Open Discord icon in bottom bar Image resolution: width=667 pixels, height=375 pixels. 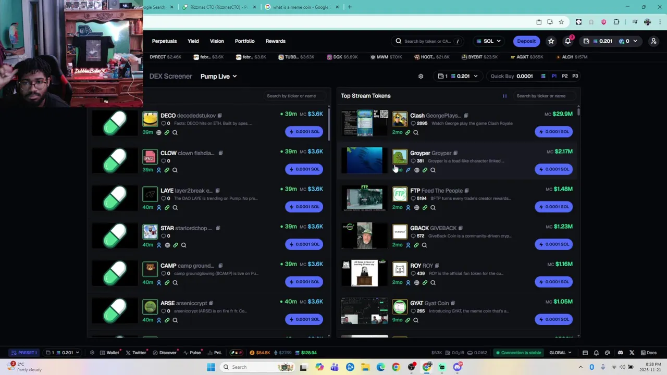[x=621, y=353]
